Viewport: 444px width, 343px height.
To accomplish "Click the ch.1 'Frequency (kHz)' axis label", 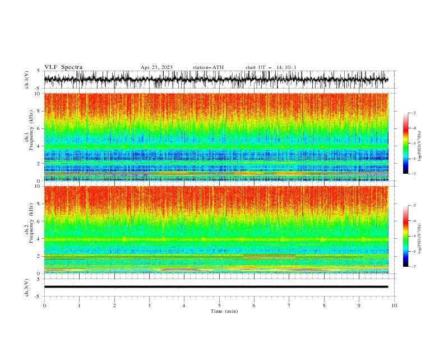I will click(31, 130).
